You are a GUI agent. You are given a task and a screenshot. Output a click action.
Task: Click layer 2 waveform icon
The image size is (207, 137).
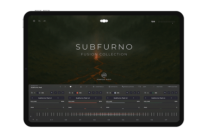point(70,93)
